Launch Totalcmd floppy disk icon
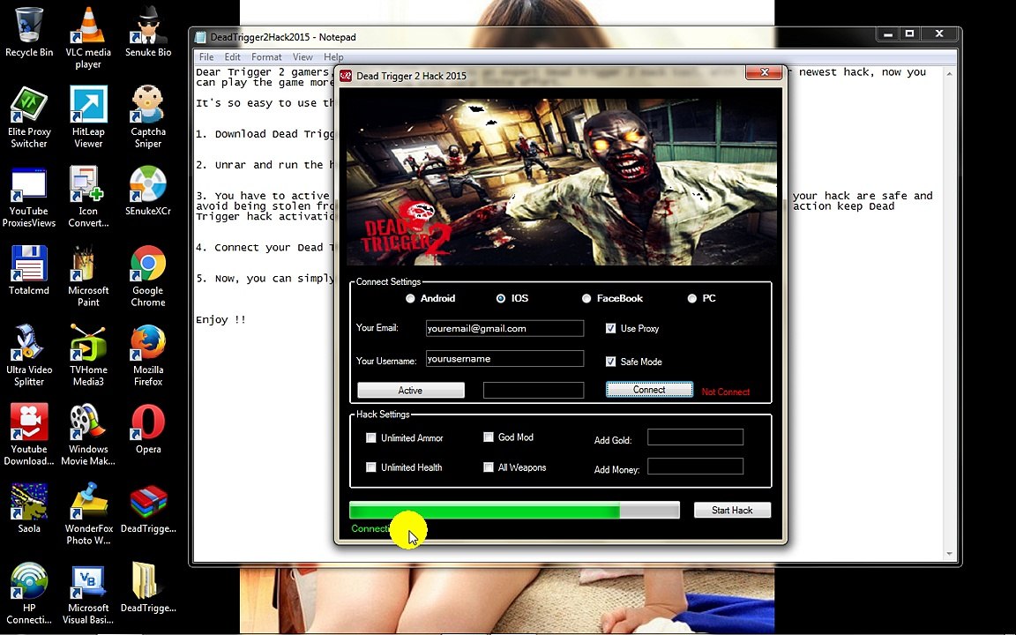Image resolution: width=1016 pixels, height=635 pixels. [29, 271]
